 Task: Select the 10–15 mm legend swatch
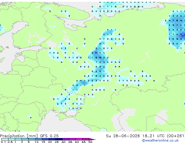coord(39,139)
